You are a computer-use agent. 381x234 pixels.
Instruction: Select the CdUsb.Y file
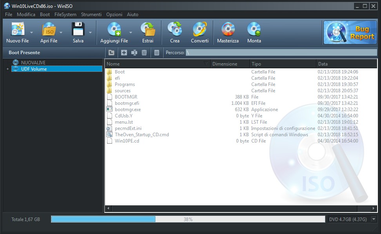coord(124,116)
